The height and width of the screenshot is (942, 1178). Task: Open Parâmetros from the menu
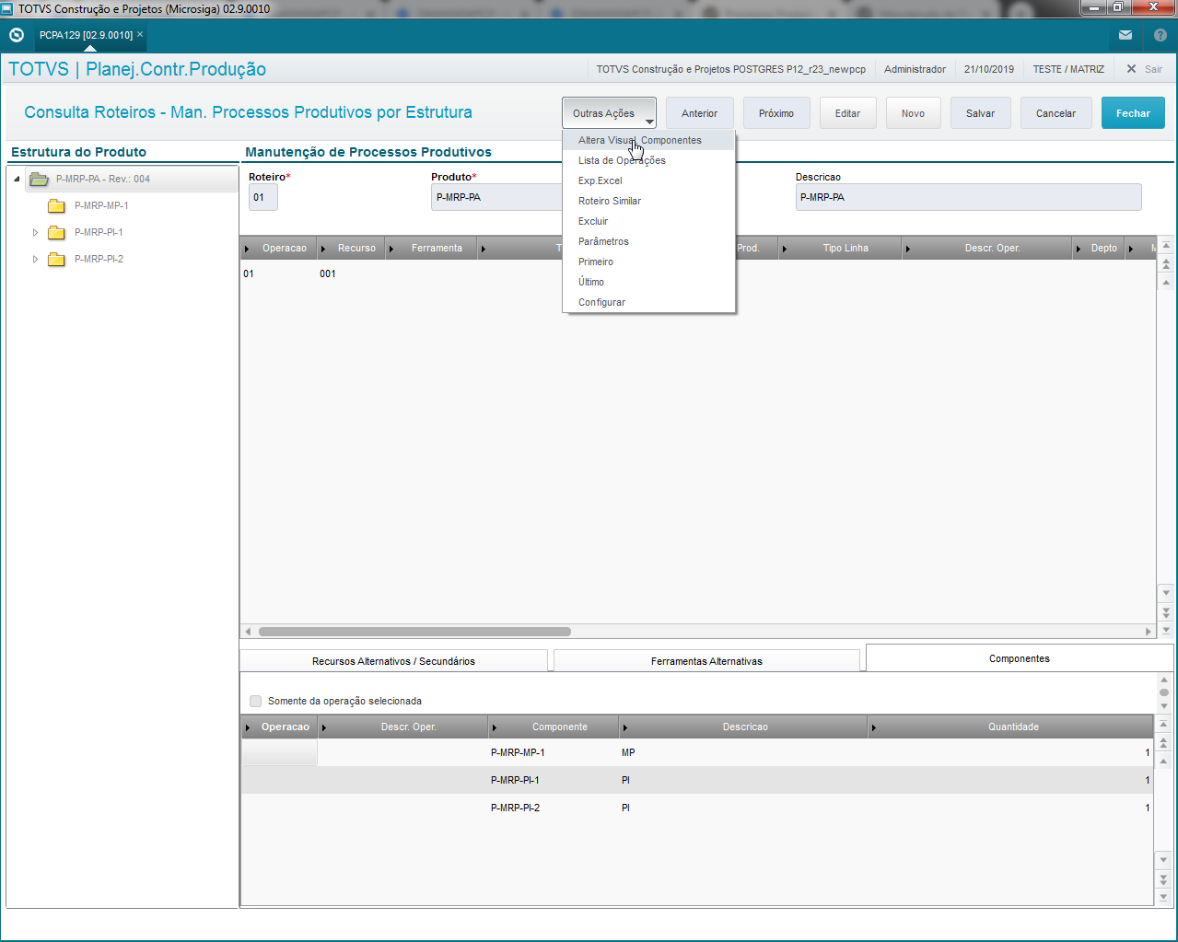coord(648,241)
